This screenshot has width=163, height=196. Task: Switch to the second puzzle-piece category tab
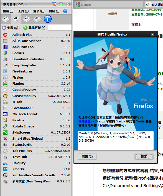[x=16, y=19]
